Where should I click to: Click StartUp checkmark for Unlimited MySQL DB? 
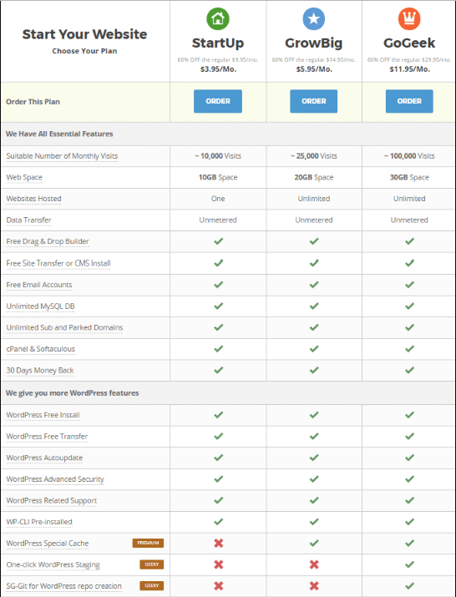218,306
